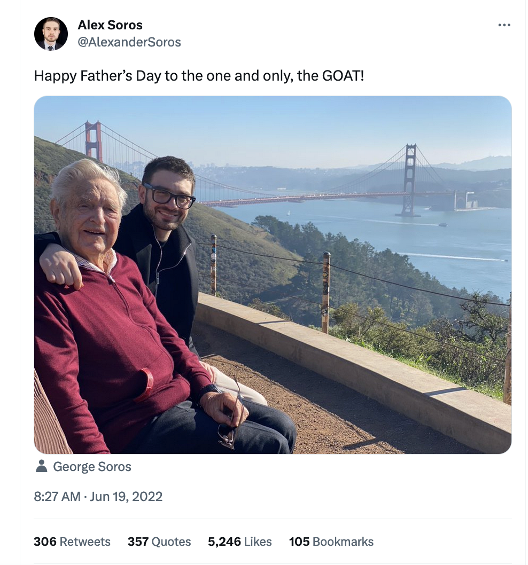Click the @AlexanderSoros handle
This screenshot has width=528, height=565.
pyautogui.click(x=129, y=42)
